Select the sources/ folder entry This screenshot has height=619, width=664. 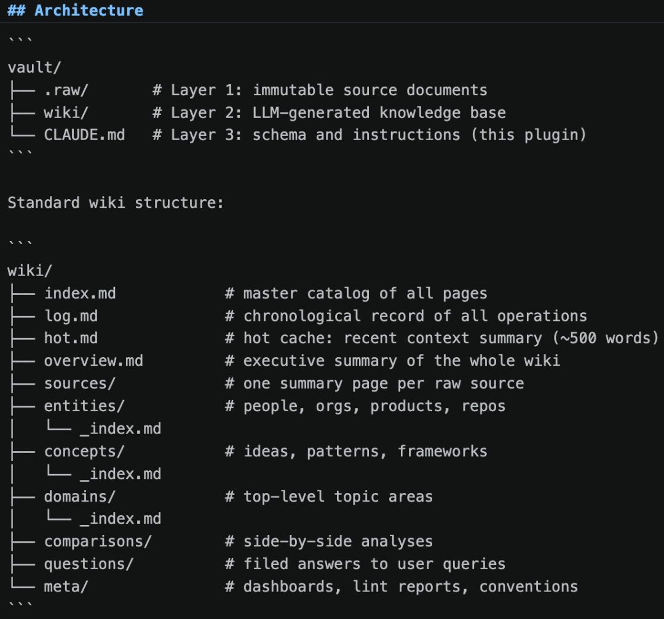(79, 384)
